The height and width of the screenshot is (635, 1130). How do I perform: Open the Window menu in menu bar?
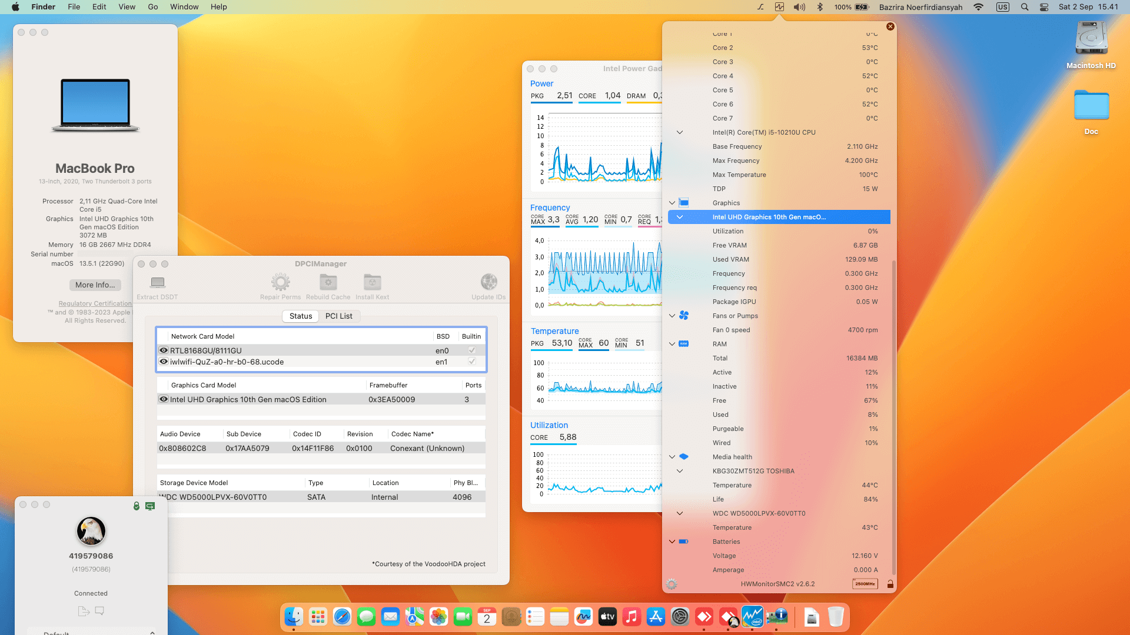(184, 7)
